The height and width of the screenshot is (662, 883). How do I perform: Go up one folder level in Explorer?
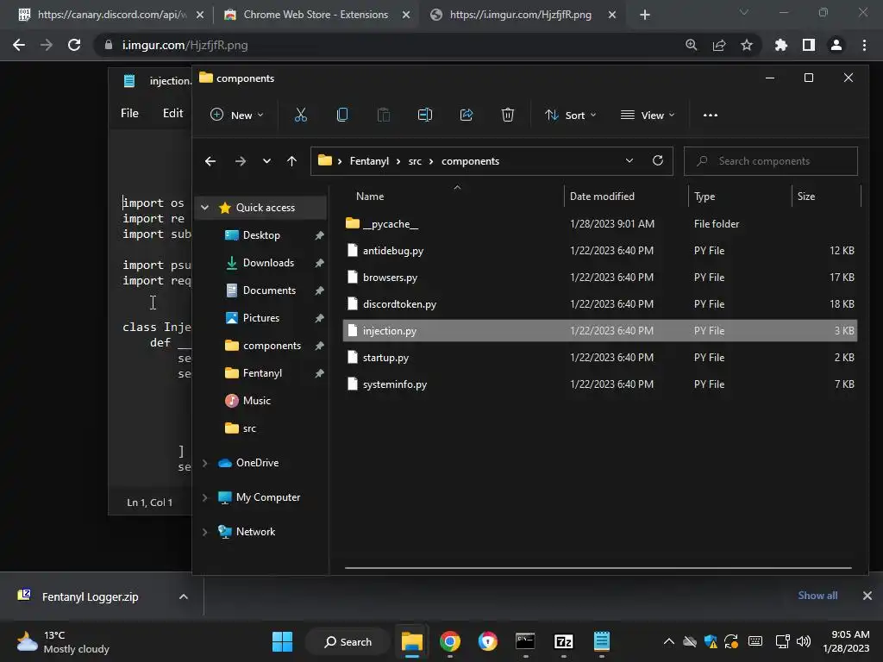pos(291,161)
